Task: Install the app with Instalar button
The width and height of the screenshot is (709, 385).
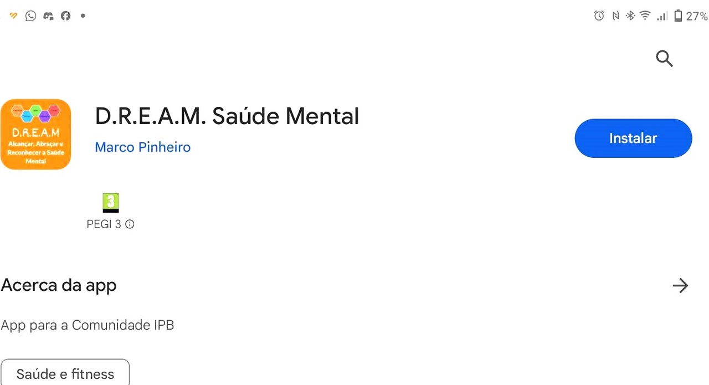Action: point(633,138)
